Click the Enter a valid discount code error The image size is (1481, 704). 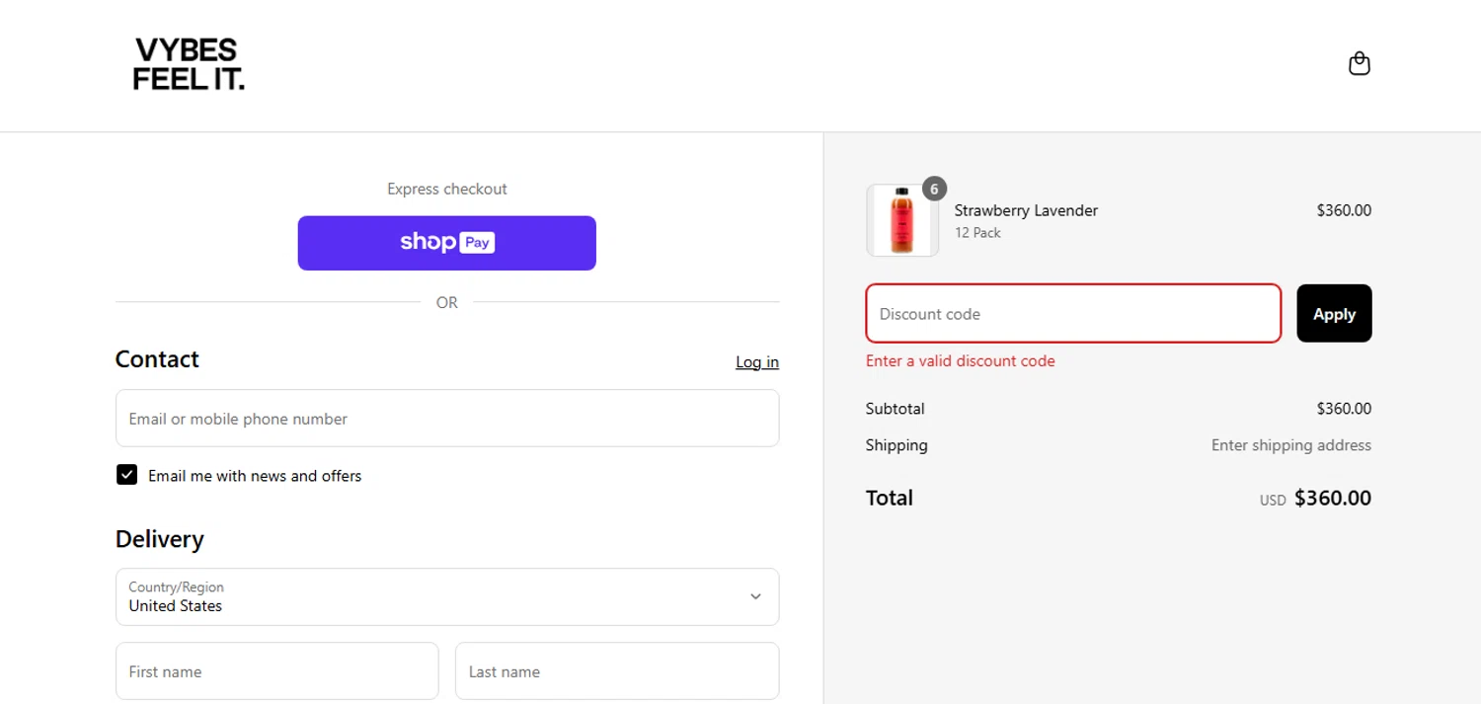click(960, 361)
